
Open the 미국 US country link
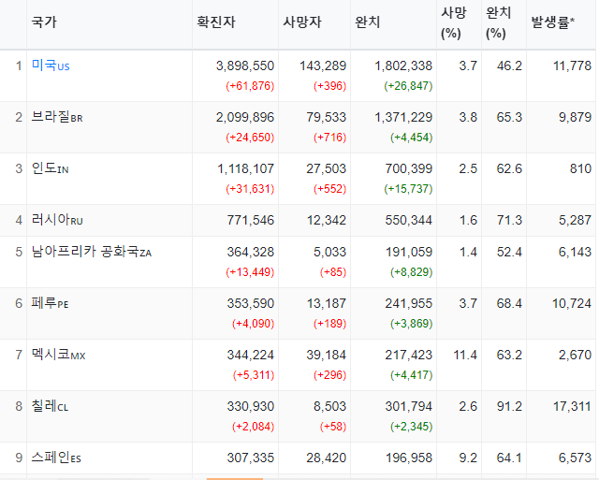(51, 65)
